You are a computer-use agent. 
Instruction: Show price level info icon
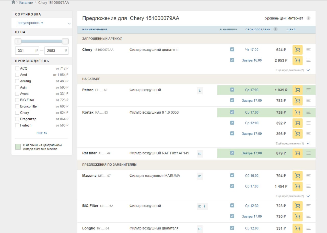point(308,18)
